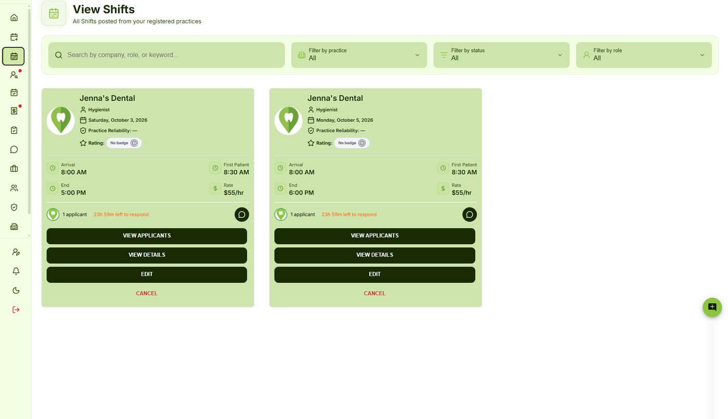Image resolution: width=728 pixels, height=419 pixels.
Task: Open the users group sidebar icon
Action: pos(14,188)
